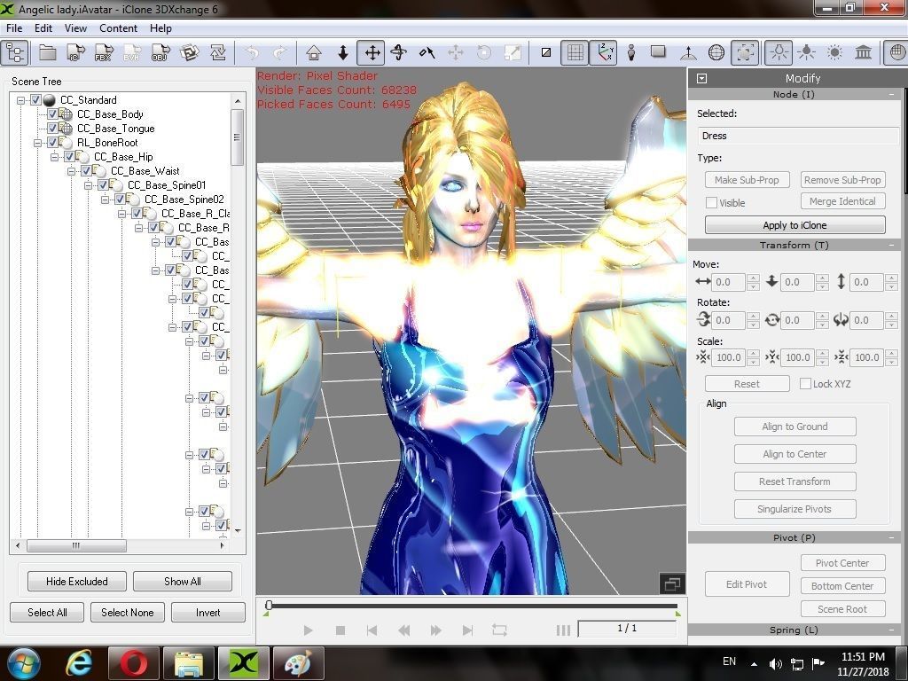Open the Help menu

point(160,27)
